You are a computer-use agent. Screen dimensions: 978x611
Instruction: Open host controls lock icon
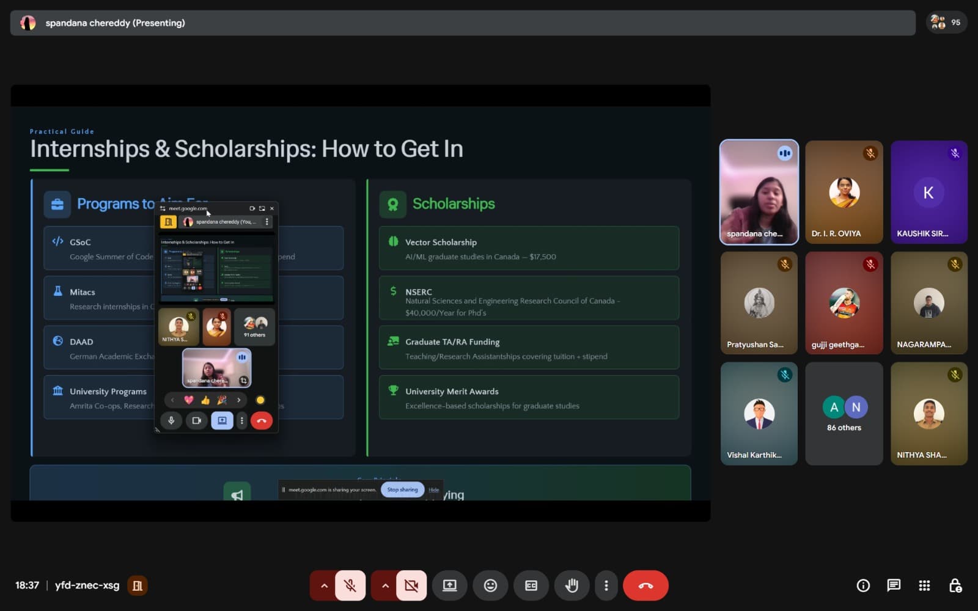click(x=955, y=585)
